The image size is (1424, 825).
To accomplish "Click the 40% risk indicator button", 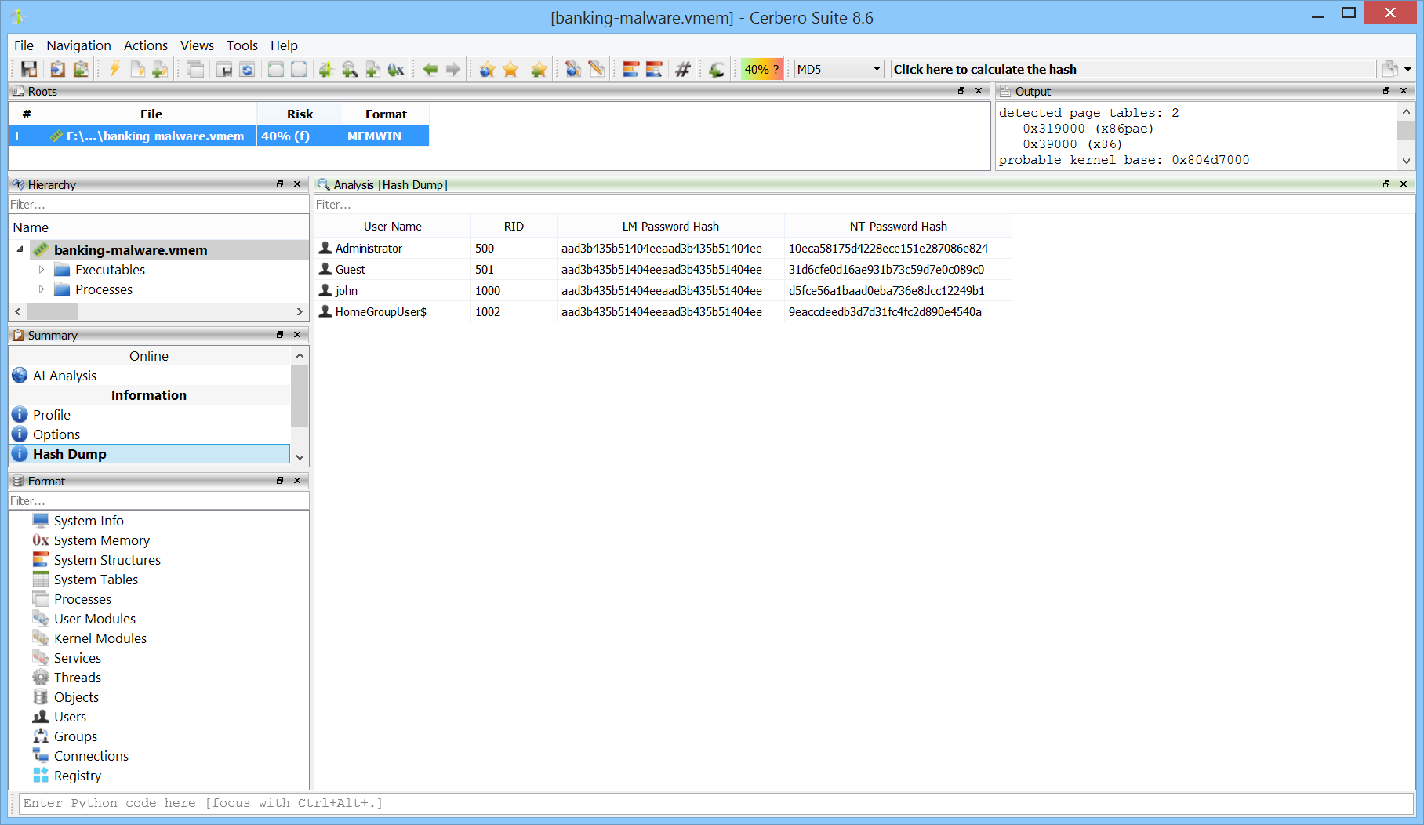I will [x=761, y=70].
